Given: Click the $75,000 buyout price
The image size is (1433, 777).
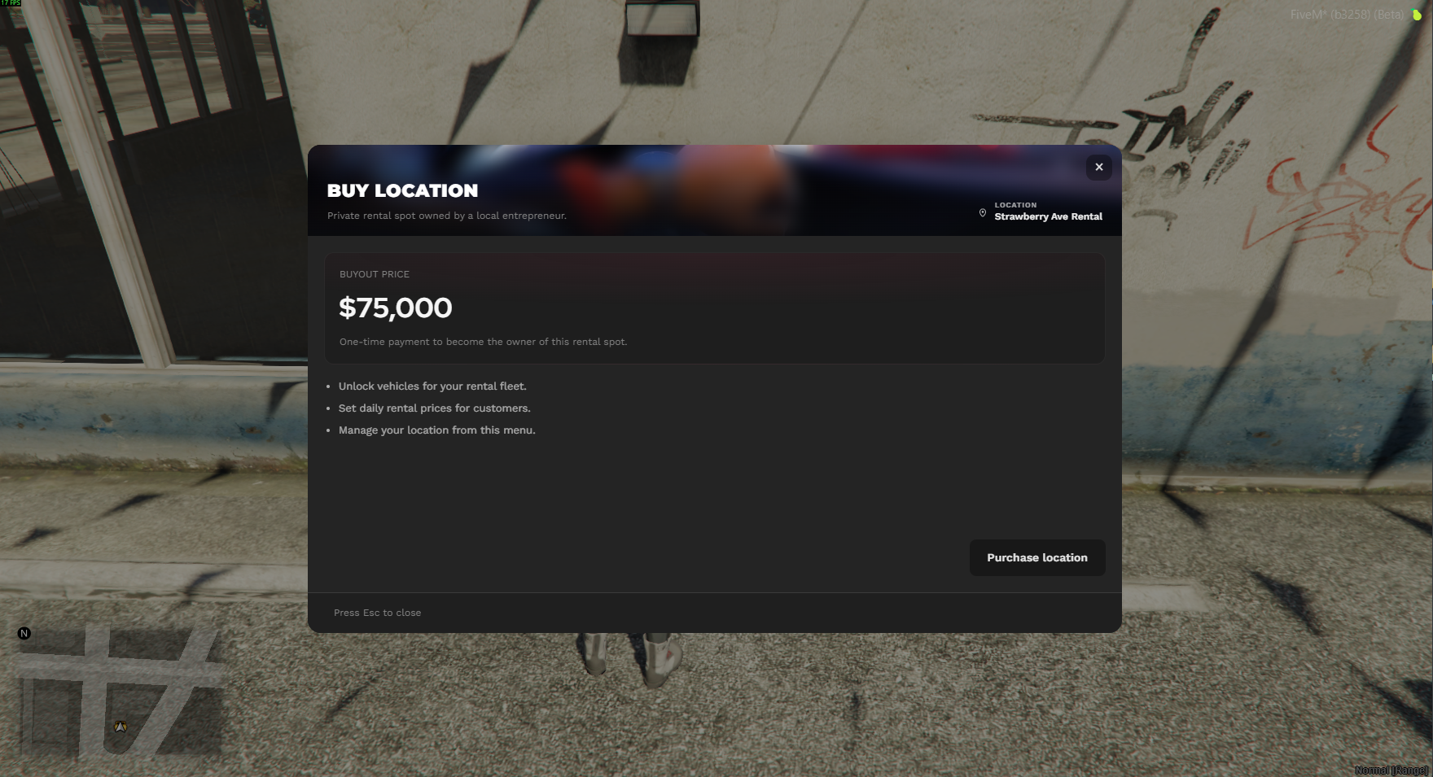Looking at the screenshot, I should (396, 308).
